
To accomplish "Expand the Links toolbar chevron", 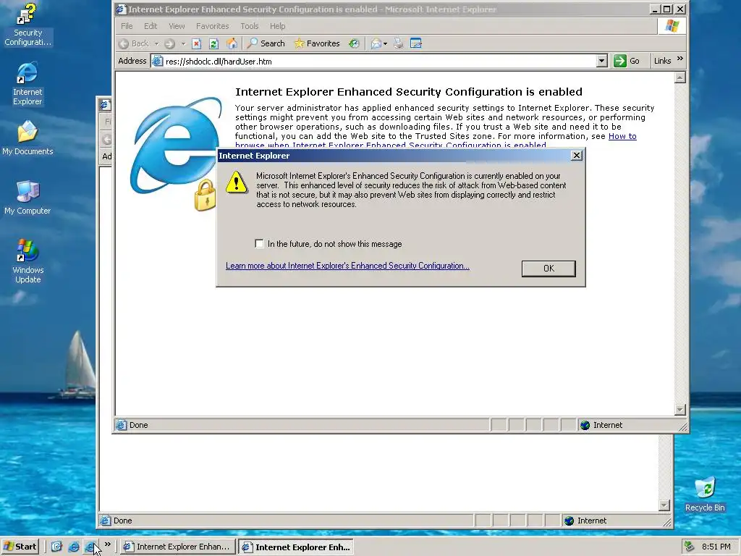I will tap(680, 59).
